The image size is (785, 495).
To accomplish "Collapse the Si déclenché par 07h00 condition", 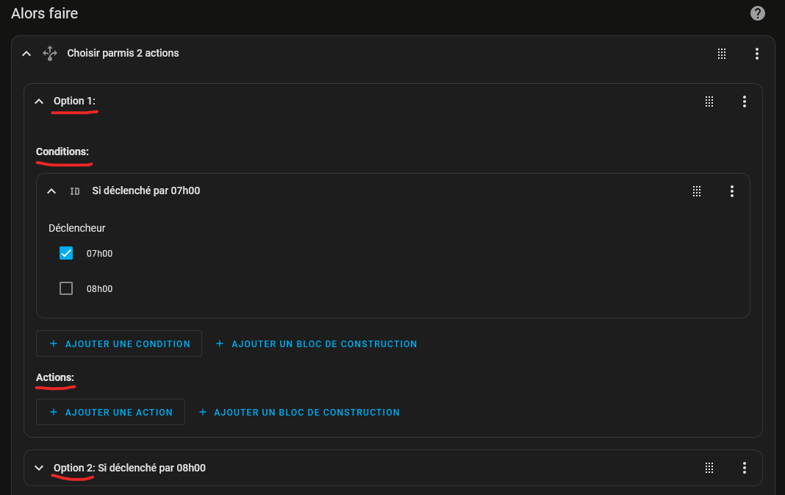I will [x=51, y=191].
